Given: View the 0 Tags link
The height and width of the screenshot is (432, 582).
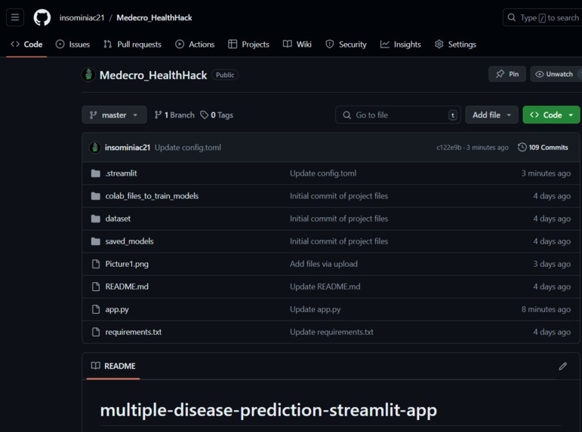Looking at the screenshot, I should [x=217, y=115].
